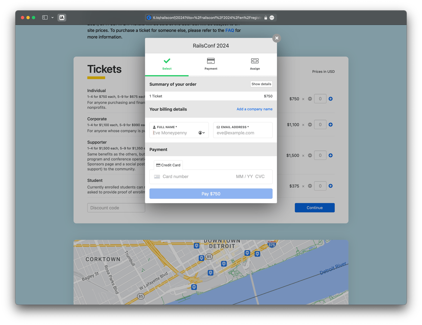
Task: Click the green checkmark icon above Select
Action: pos(167,61)
